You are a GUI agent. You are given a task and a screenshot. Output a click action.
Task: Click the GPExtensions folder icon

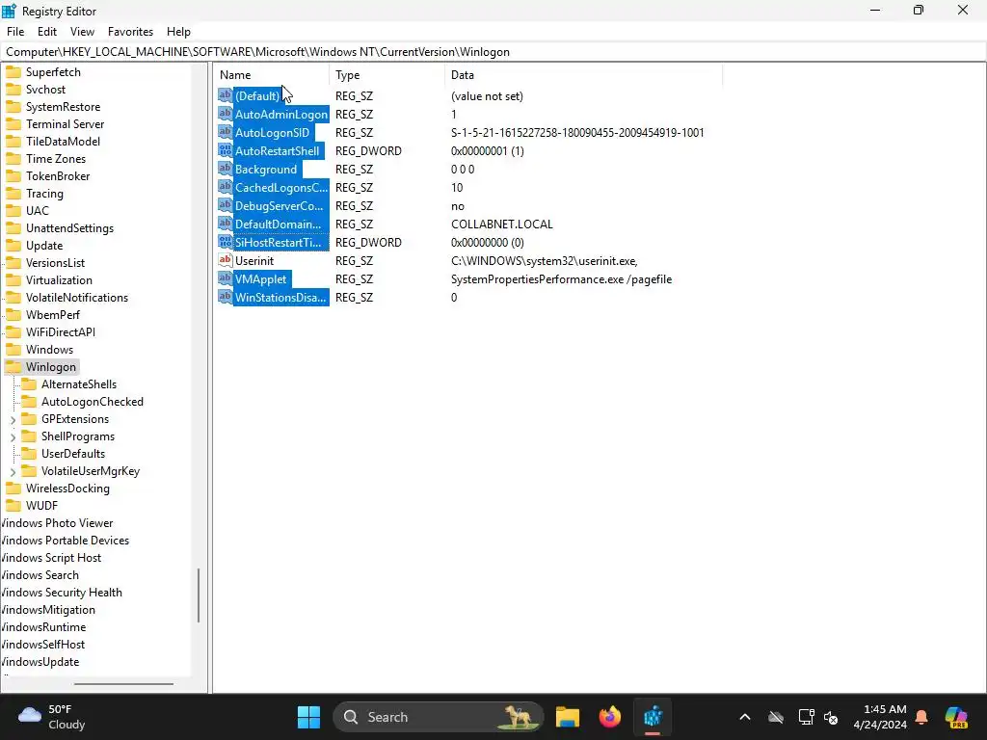29,418
